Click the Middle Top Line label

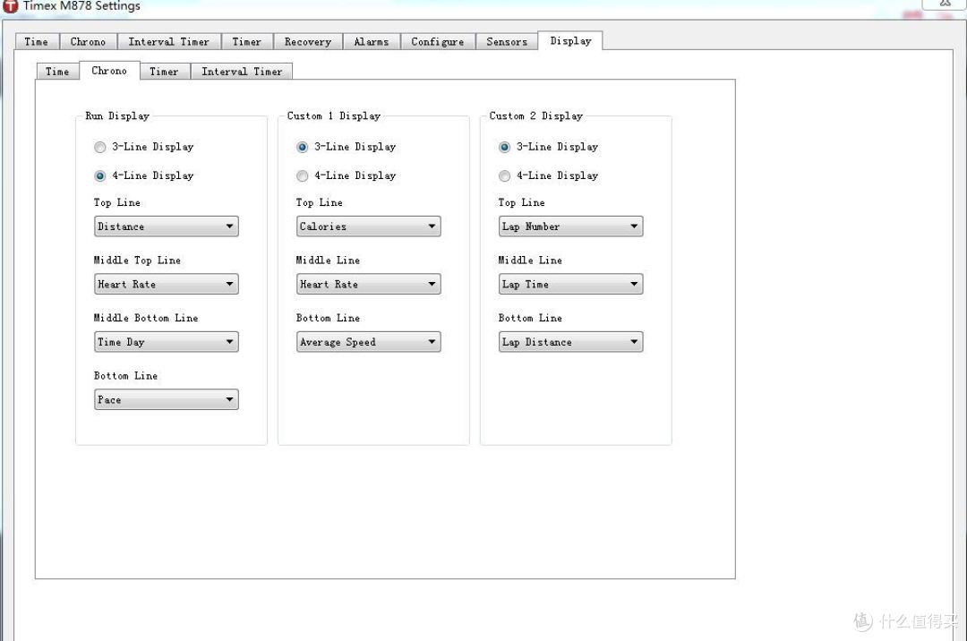[x=138, y=261]
